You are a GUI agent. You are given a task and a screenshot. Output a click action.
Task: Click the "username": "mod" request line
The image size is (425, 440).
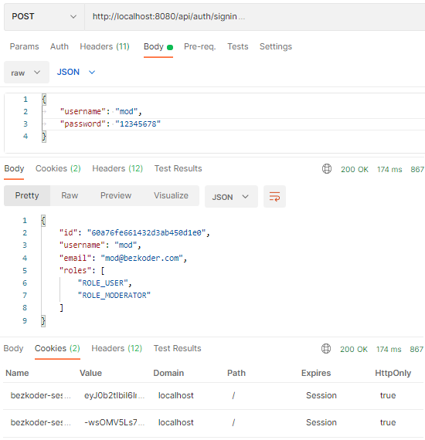tap(101, 112)
